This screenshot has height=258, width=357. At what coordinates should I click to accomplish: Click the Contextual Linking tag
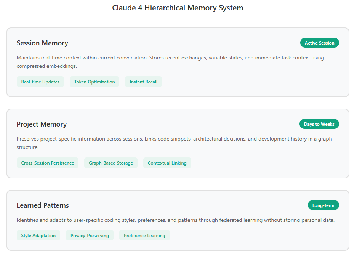(167, 163)
